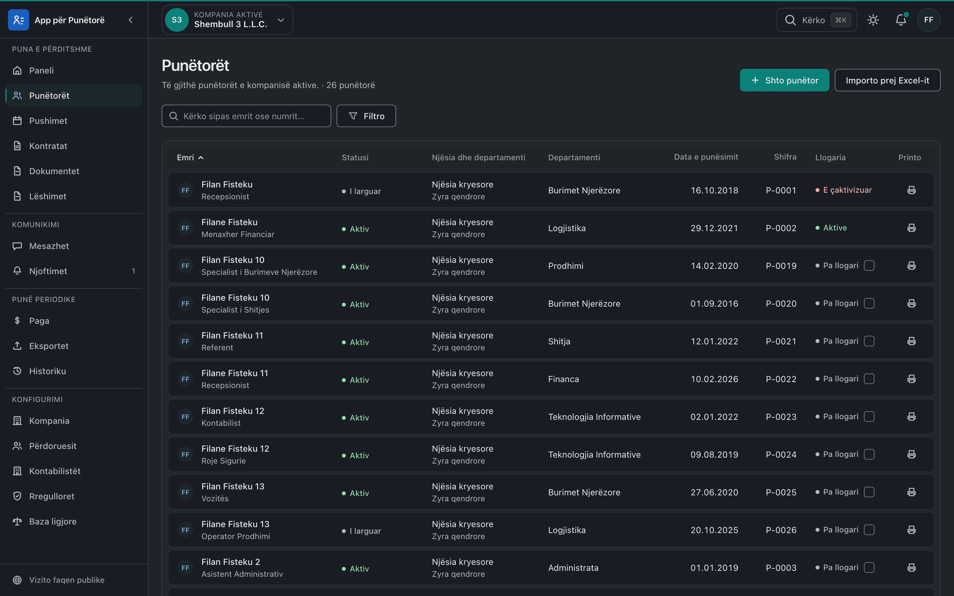Collapse the sidebar with the chevron arrow

coord(131,20)
